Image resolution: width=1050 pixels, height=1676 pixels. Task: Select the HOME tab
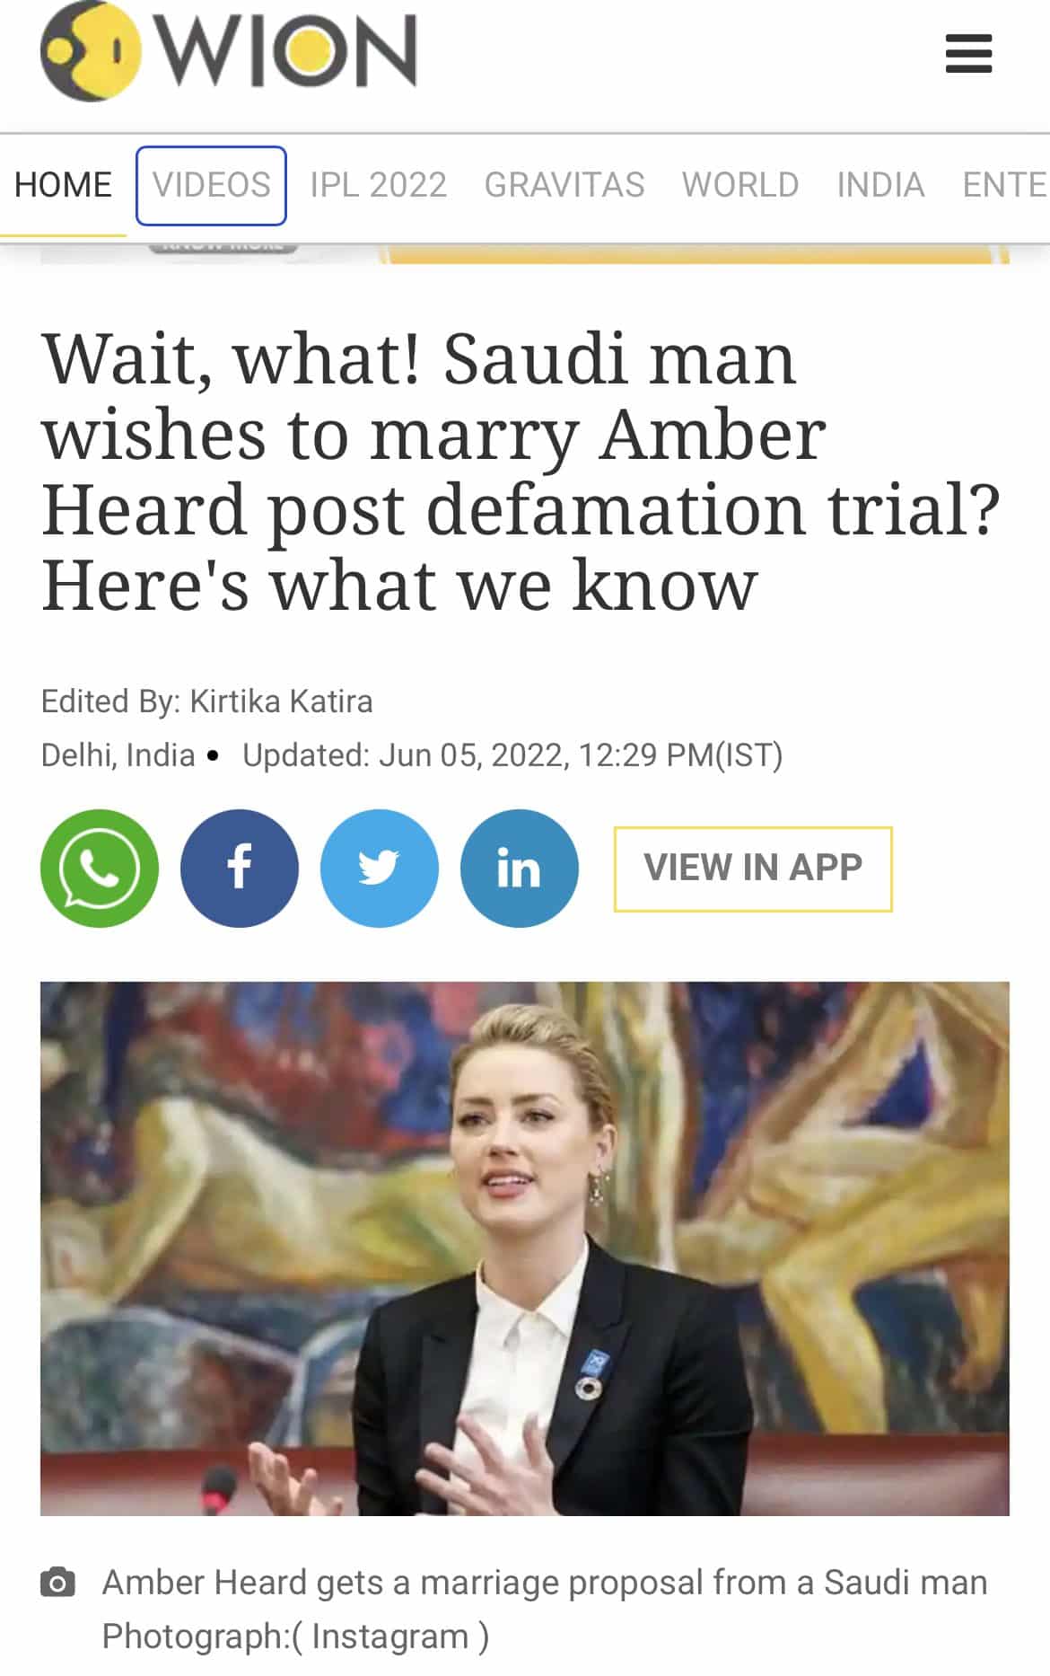coord(63,185)
